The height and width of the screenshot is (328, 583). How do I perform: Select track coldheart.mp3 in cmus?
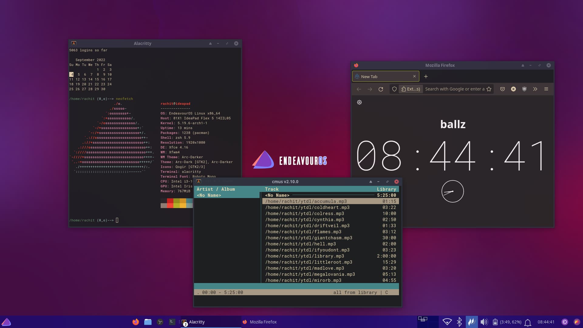pyautogui.click(x=330, y=207)
